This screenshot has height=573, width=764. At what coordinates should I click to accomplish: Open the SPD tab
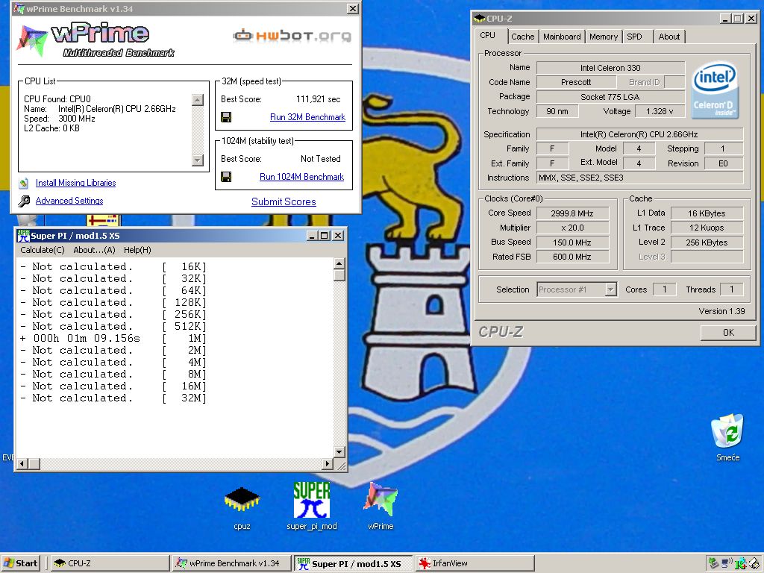pos(634,37)
